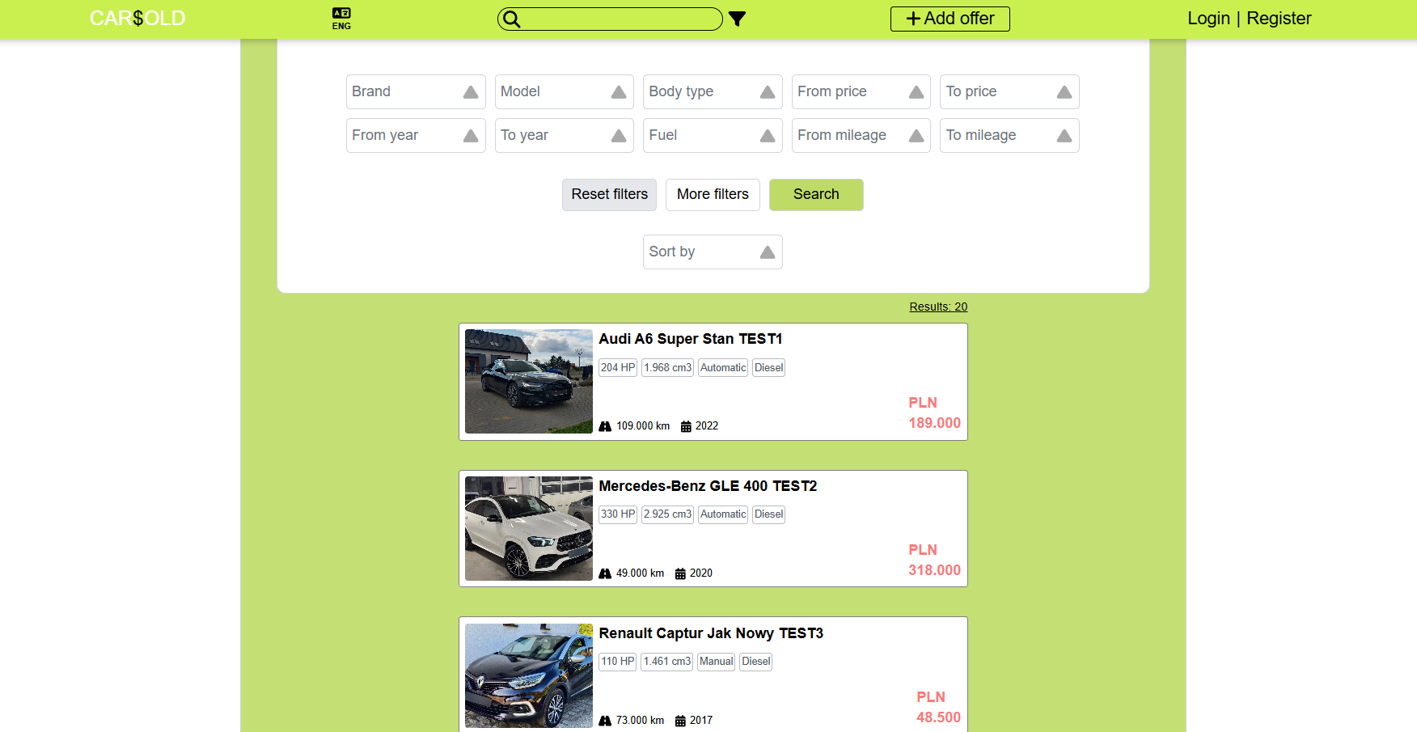This screenshot has width=1417, height=732.
Task: Click the More filters button
Action: pyautogui.click(x=713, y=194)
